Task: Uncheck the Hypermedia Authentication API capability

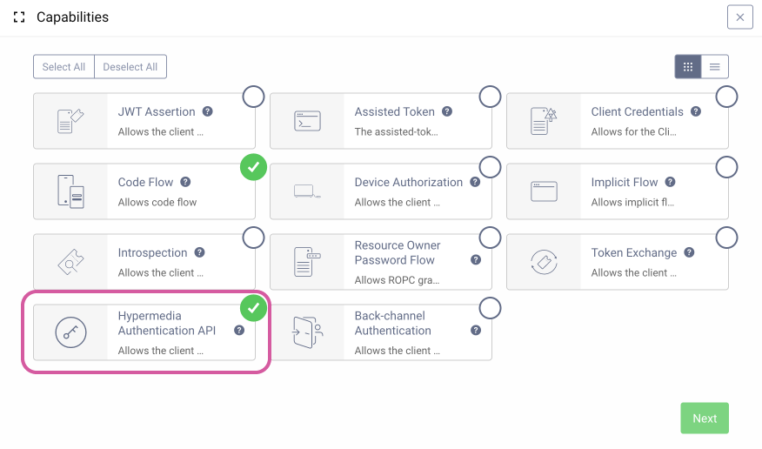Action: [253, 308]
